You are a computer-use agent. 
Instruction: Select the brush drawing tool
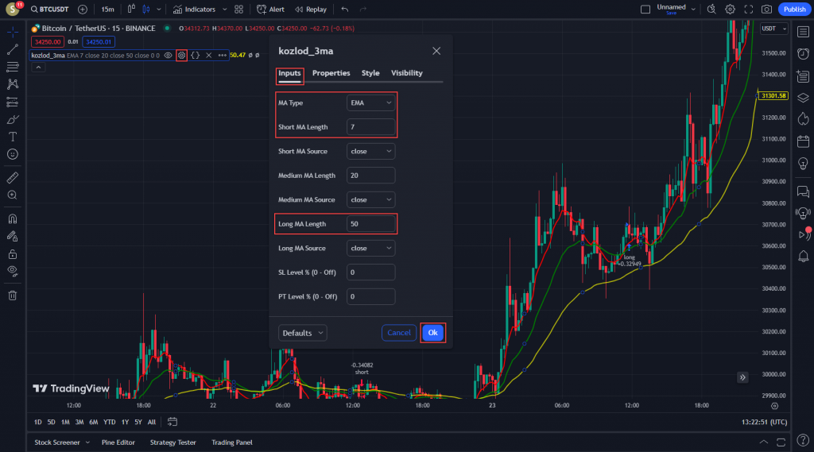coord(13,119)
